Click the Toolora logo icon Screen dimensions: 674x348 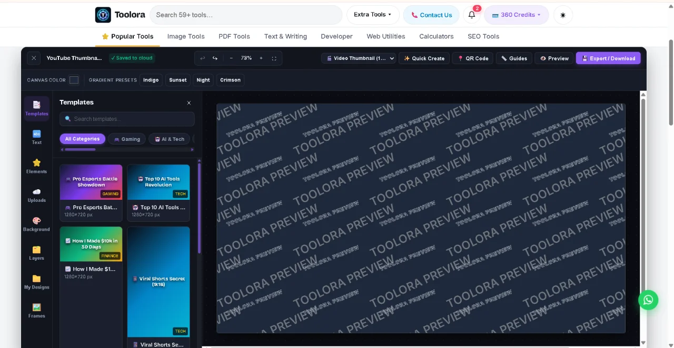(103, 15)
